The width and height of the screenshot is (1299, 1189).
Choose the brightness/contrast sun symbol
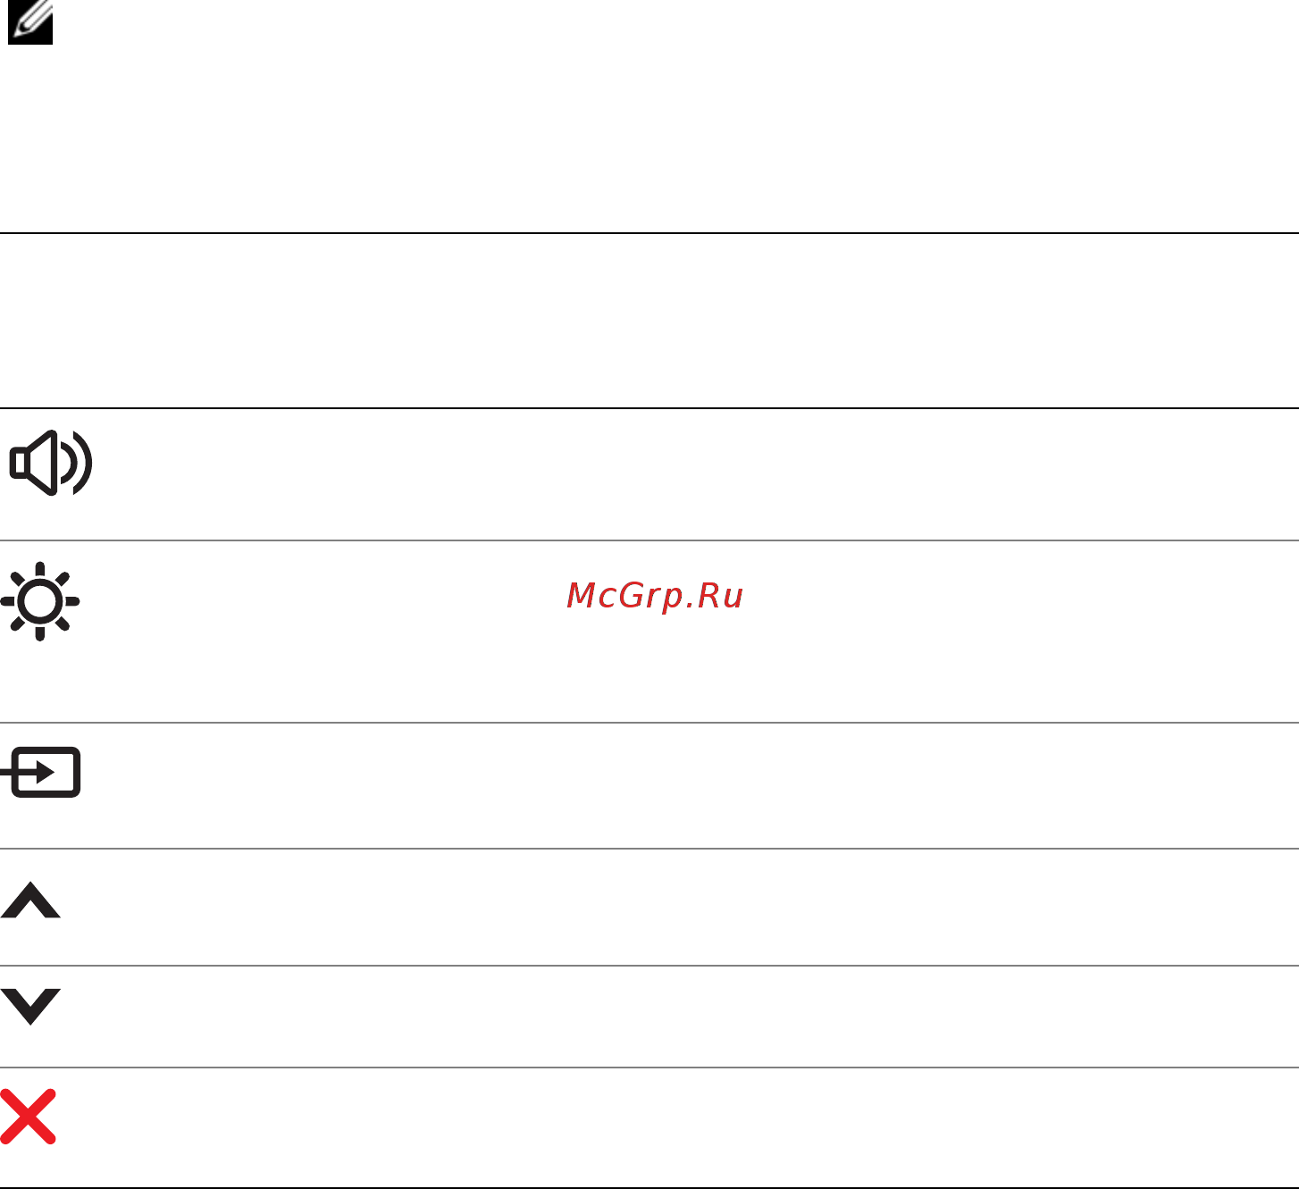pyautogui.click(x=40, y=601)
